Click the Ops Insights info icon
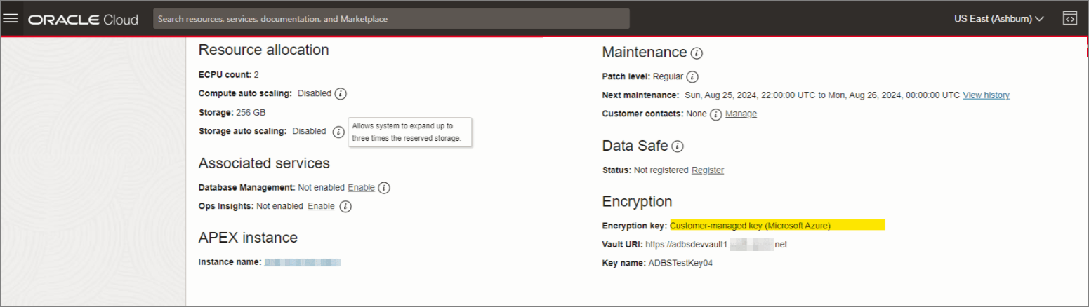1089x307 pixels. coord(345,207)
